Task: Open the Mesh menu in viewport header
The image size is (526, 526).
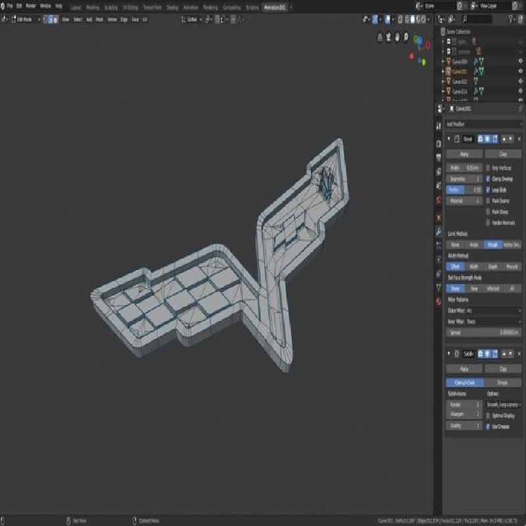Action: (x=99, y=20)
